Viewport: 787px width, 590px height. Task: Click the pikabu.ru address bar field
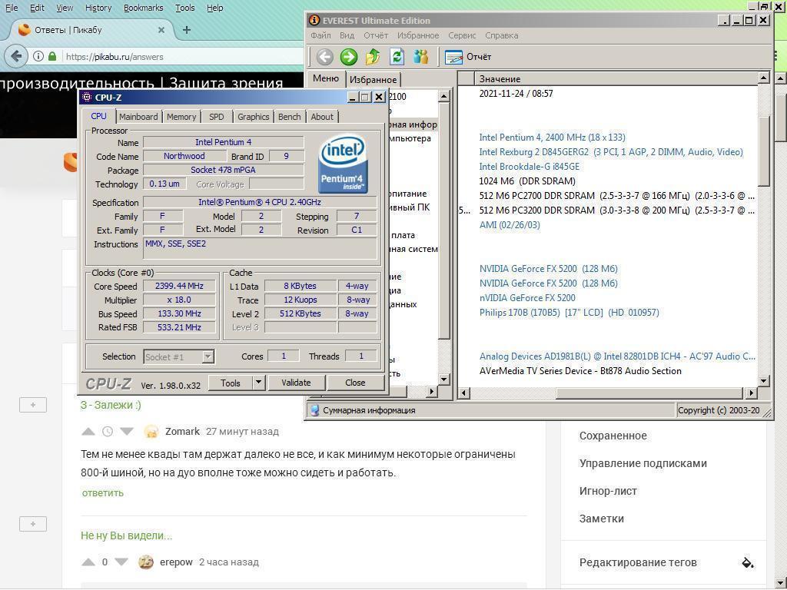point(177,57)
